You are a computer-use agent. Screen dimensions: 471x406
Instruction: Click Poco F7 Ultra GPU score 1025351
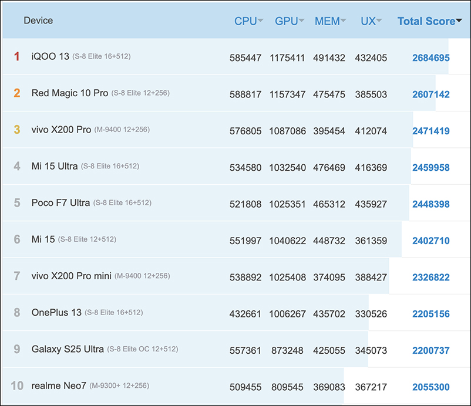pyautogui.click(x=287, y=204)
